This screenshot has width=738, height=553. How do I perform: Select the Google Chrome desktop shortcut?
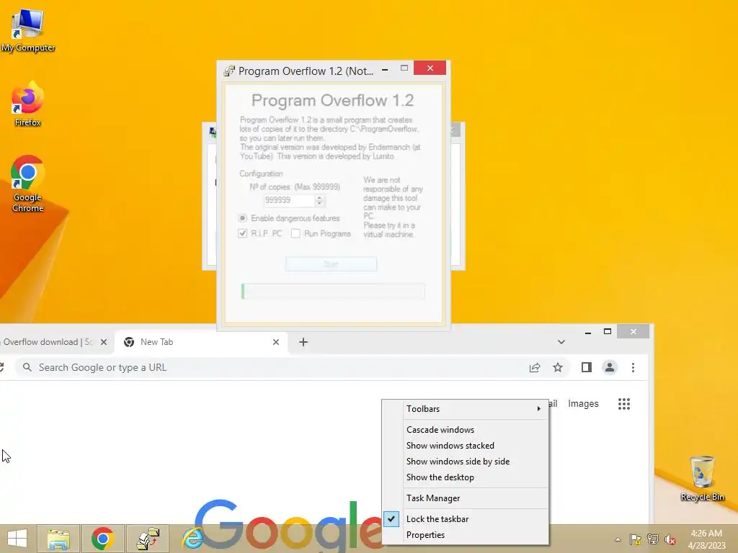28,184
